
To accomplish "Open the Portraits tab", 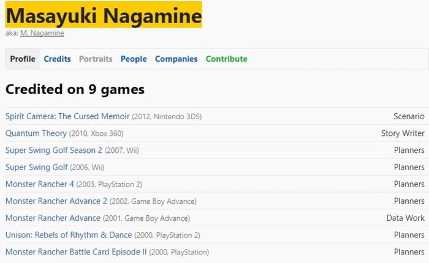I will [x=96, y=59].
